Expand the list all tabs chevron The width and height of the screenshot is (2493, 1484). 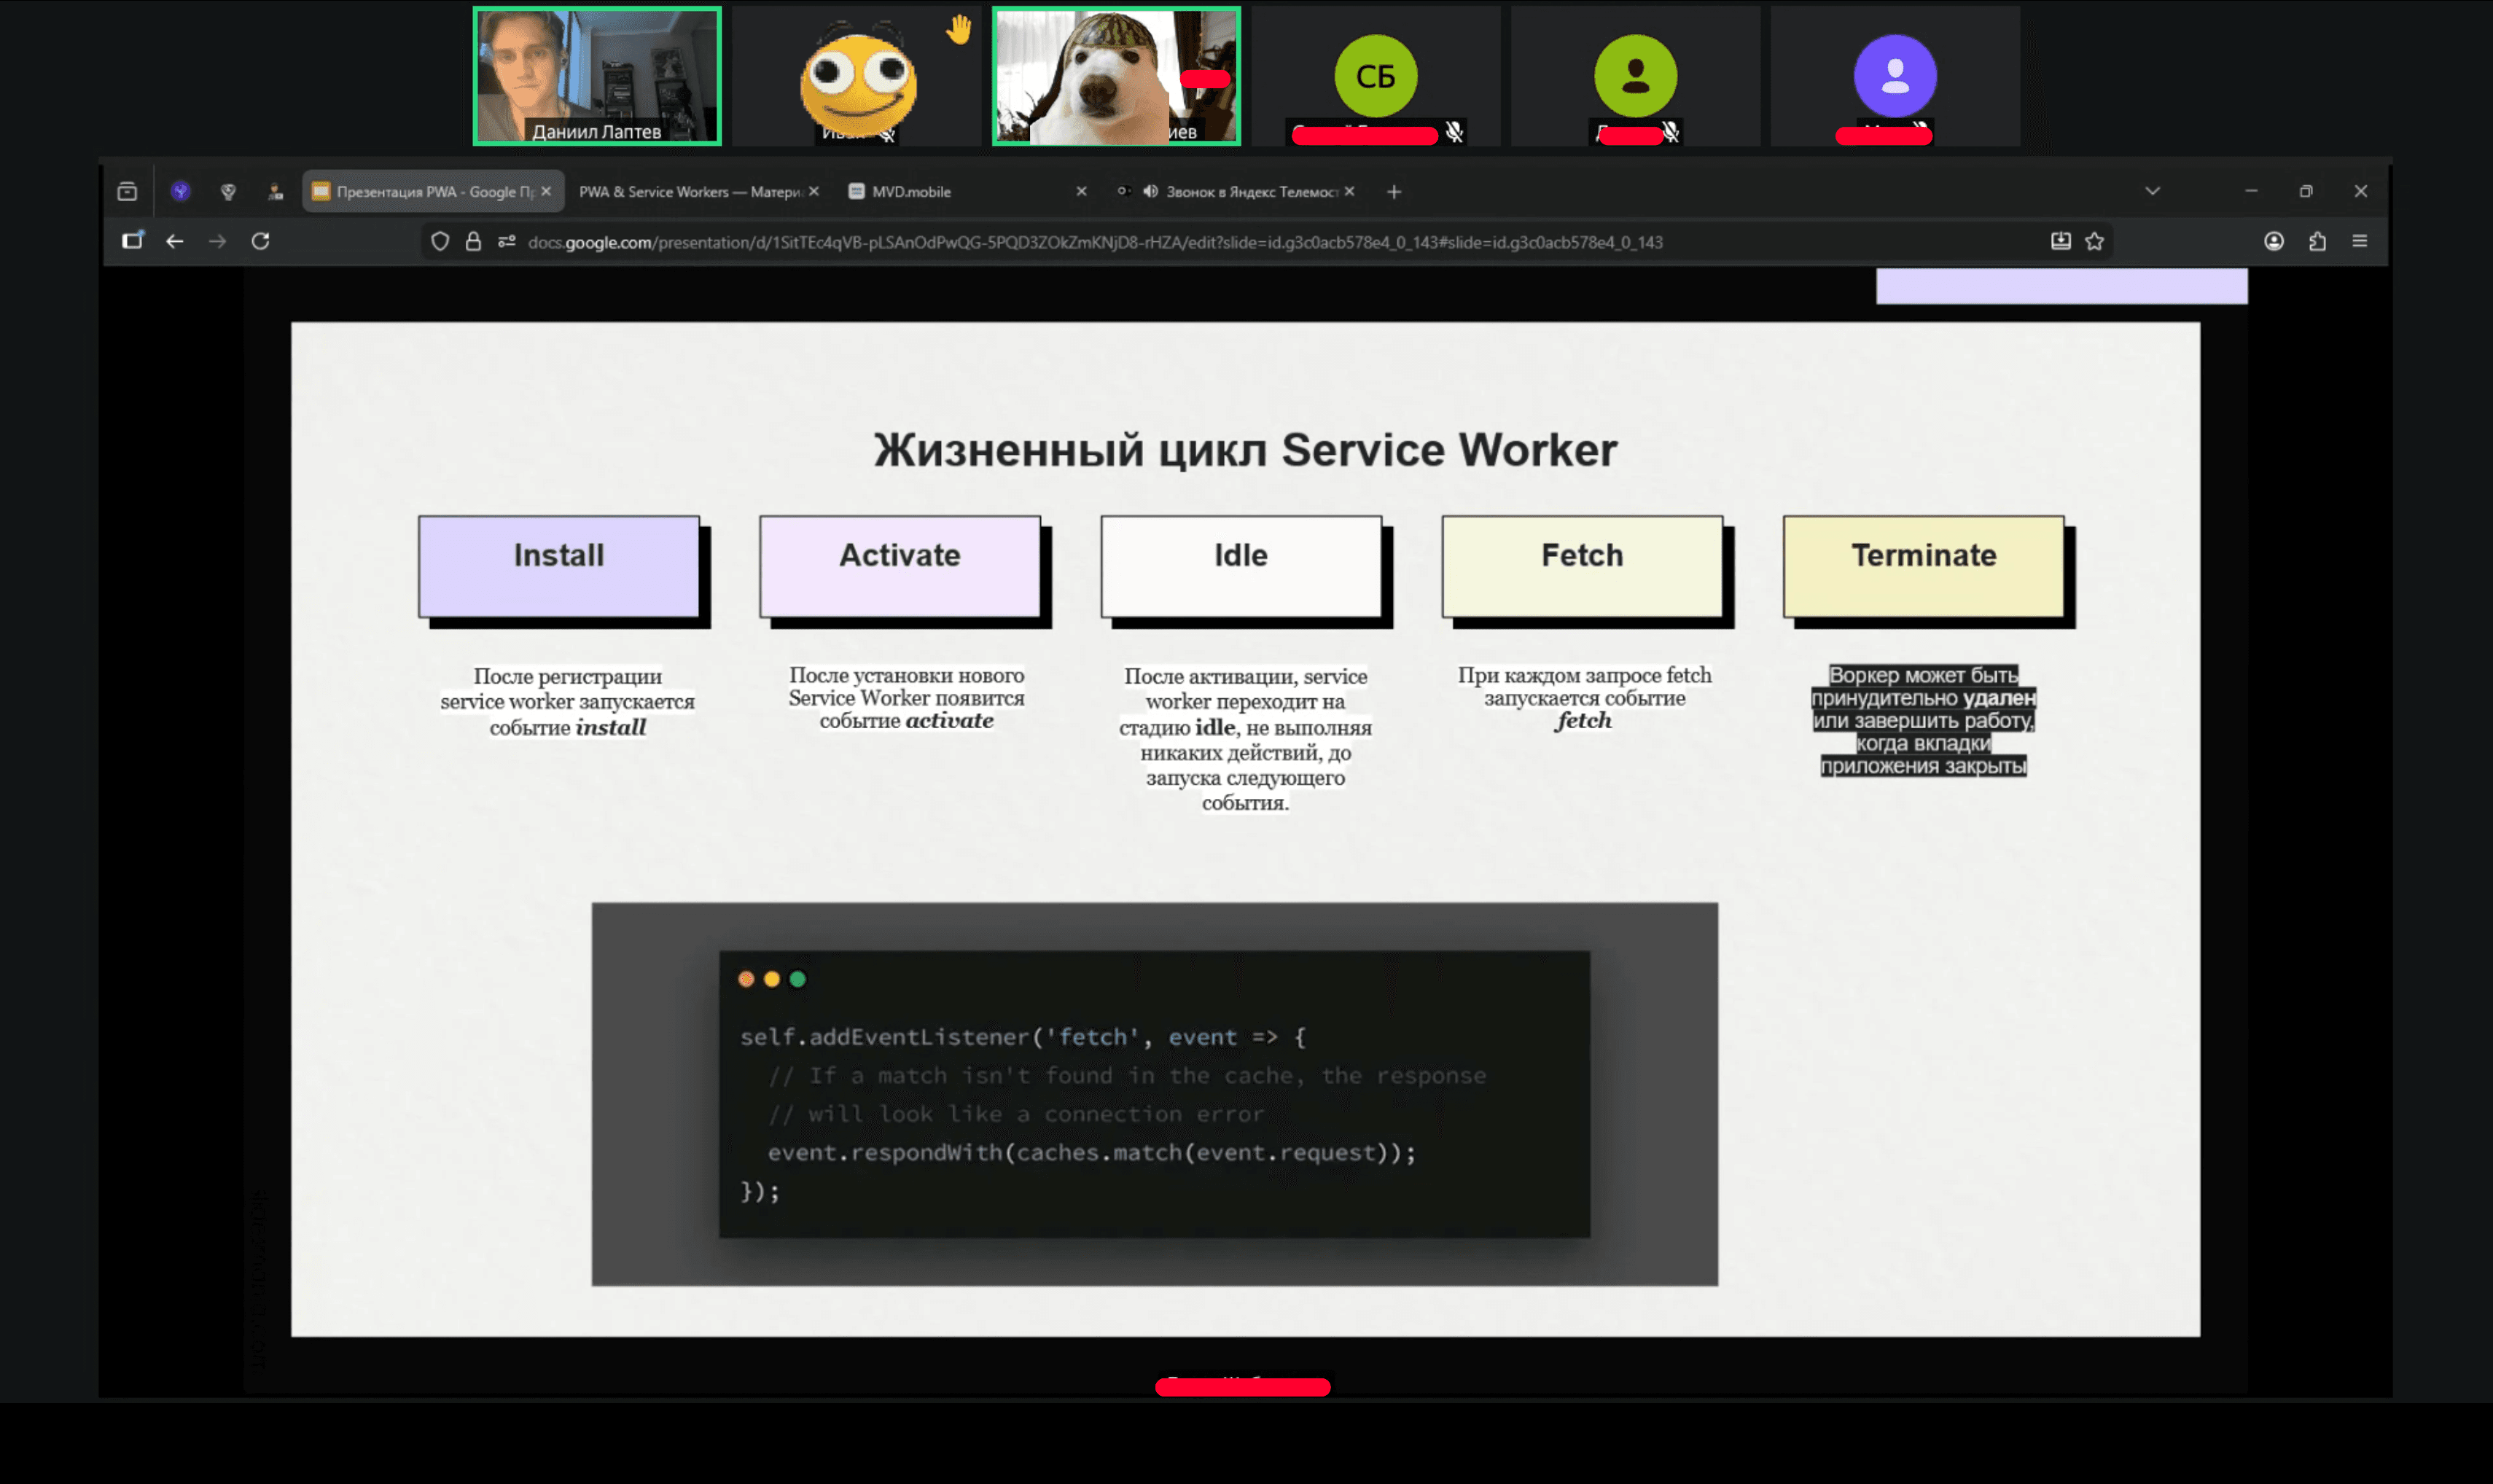[x=2153, y=191]
